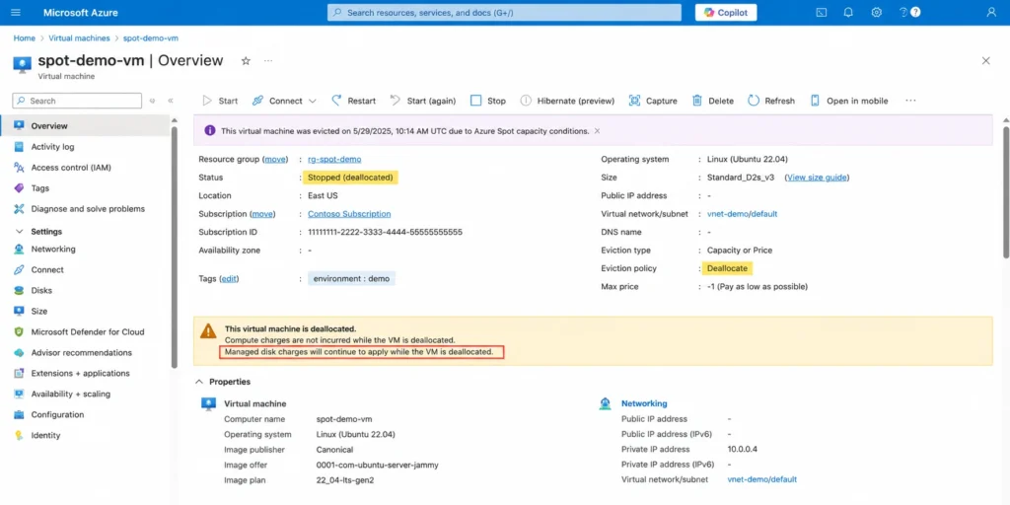Open Networking heading link in Properties
1010x505 pixels.
tap(643, 403)
